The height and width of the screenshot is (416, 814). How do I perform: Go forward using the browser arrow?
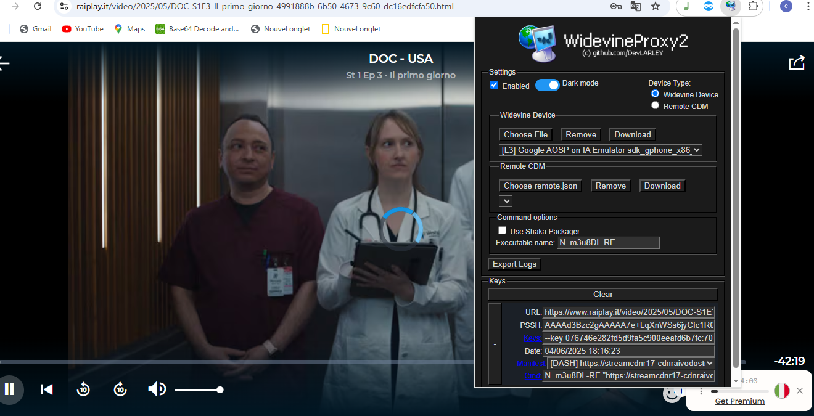pos(15,6)
